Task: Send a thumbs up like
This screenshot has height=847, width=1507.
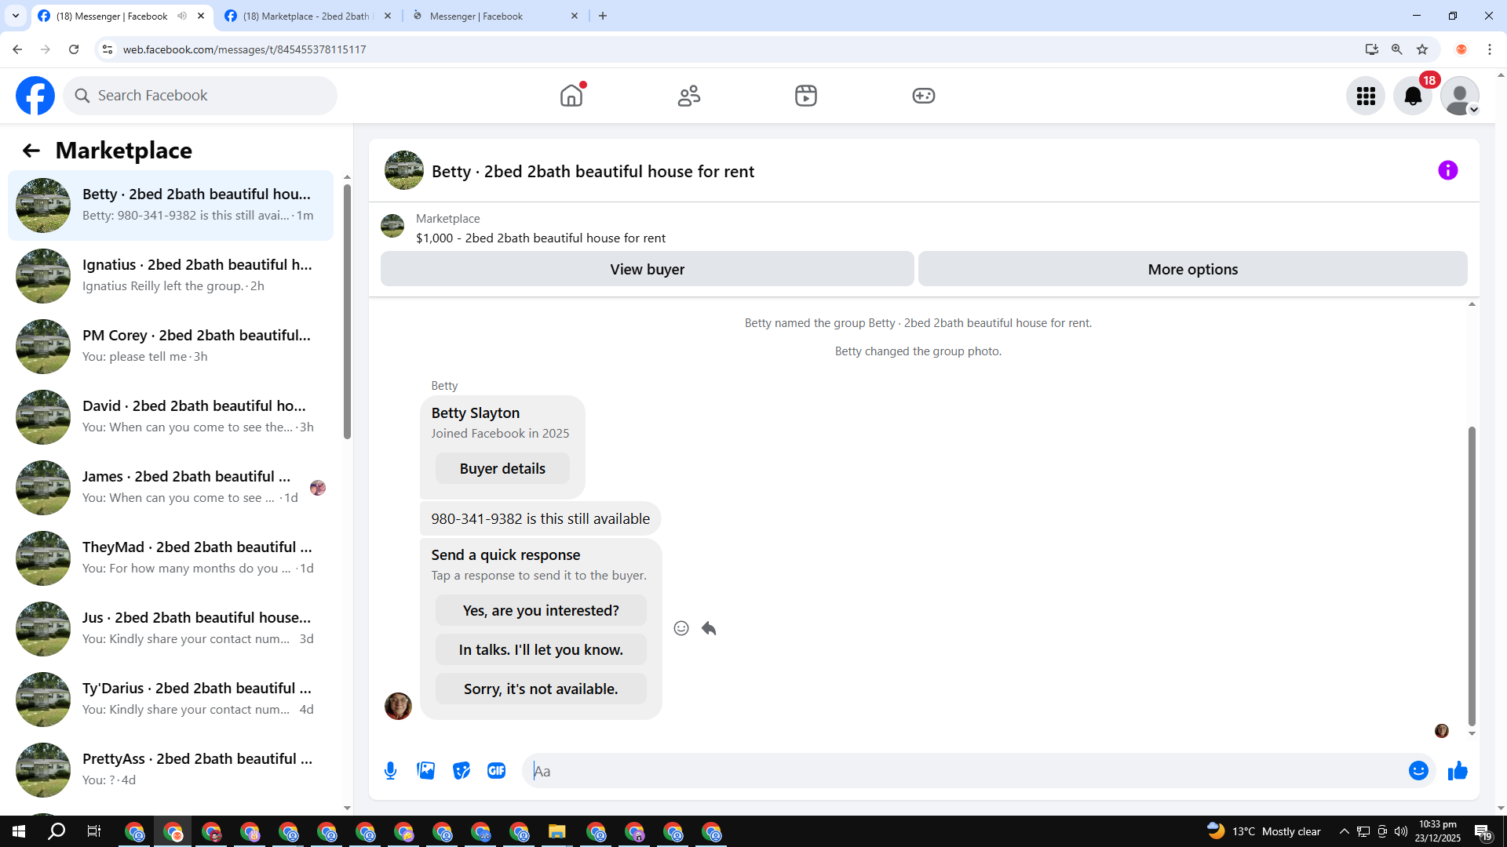Action: [1458, 771]
